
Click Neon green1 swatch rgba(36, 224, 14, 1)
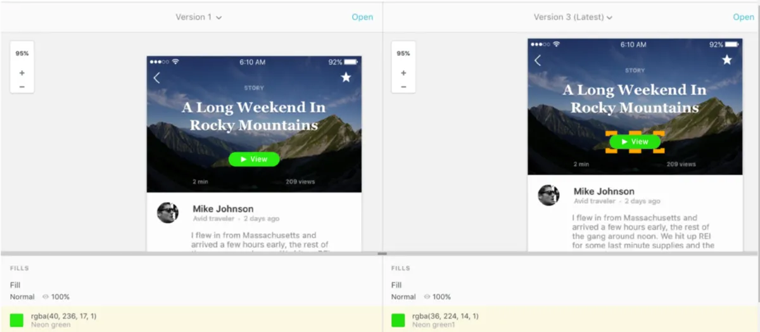pos(398,320)
